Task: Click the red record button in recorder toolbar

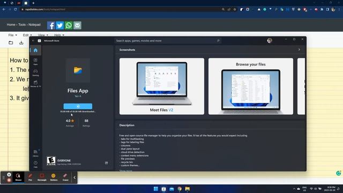Action: click(x=9, y=180)
